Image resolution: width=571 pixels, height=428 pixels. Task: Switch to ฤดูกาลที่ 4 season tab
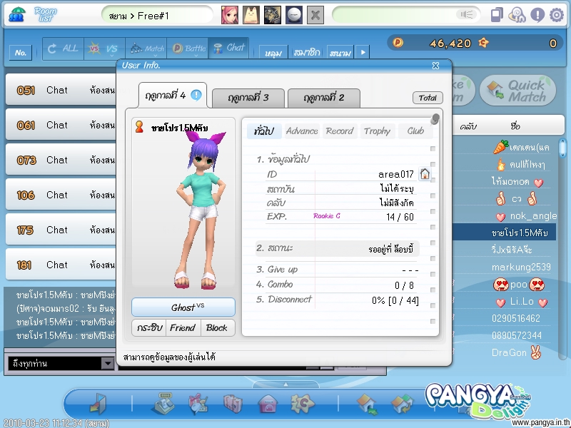[x=173, y=96]
